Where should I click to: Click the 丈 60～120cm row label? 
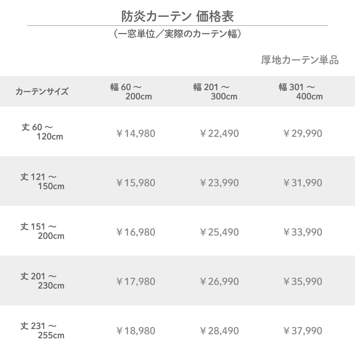click(42, 131)
